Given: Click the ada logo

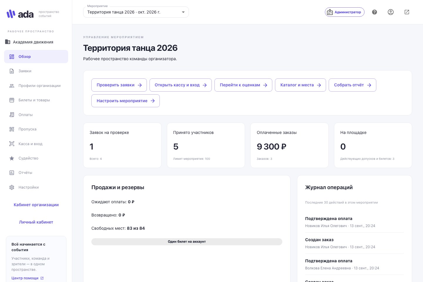Looking at the screenshot, I should (20, 14).
